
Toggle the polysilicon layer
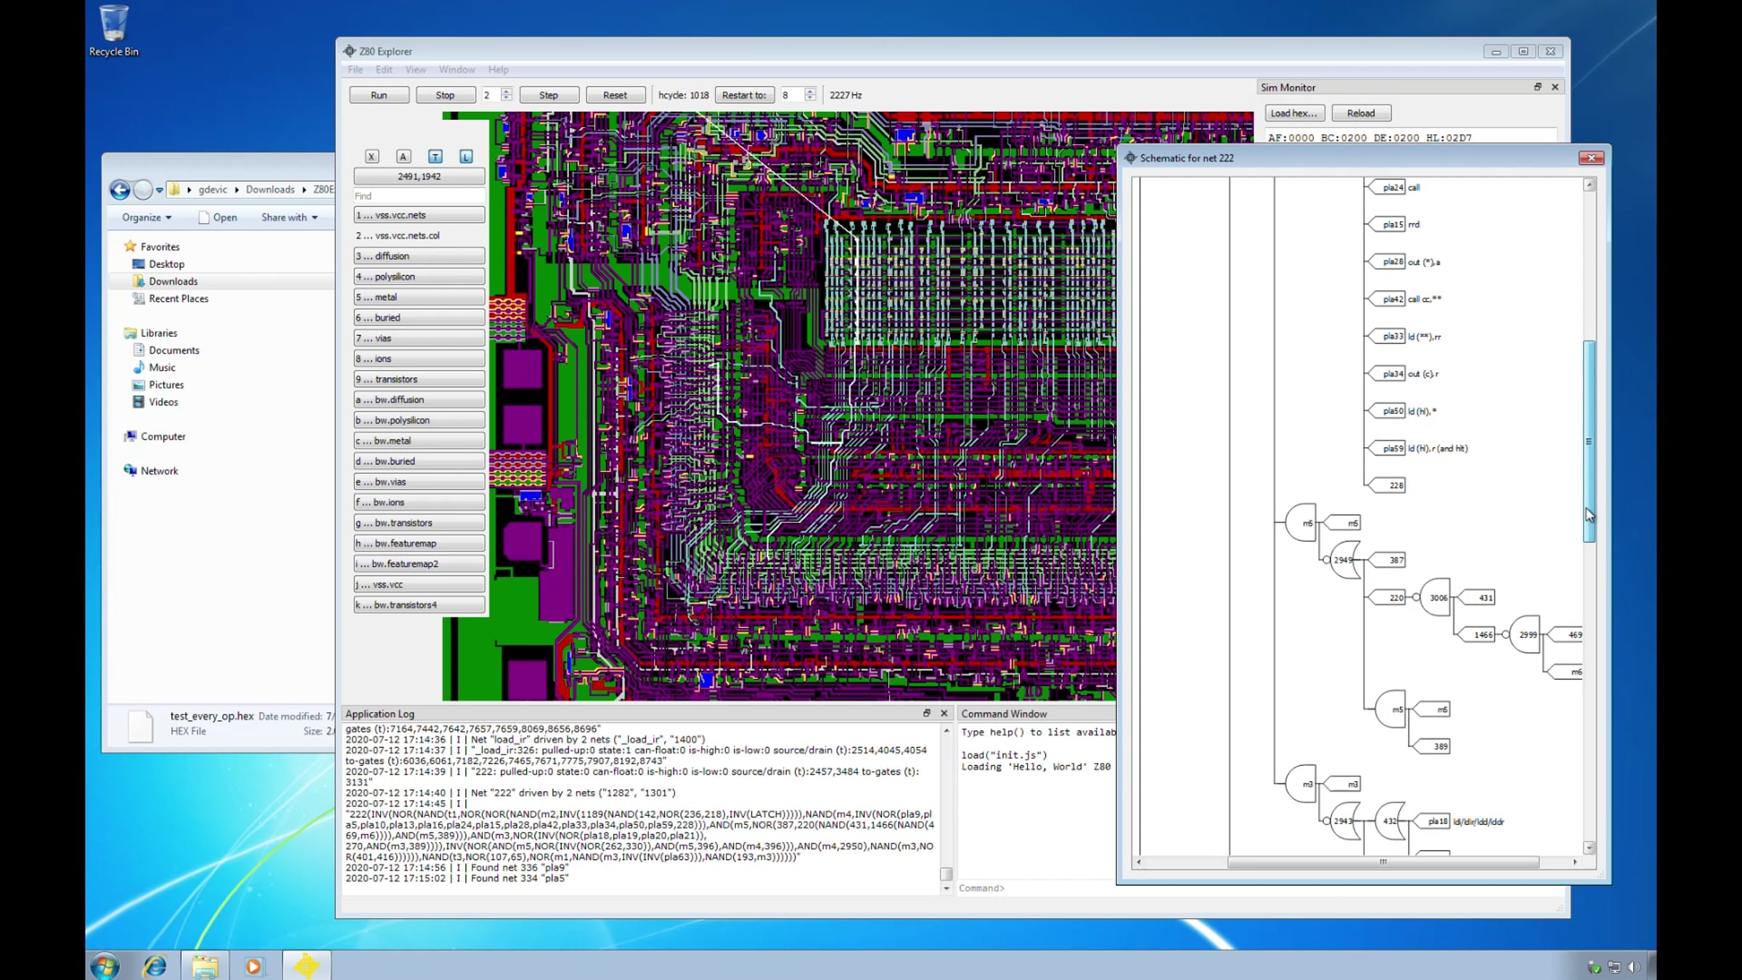tap(419, 277)
